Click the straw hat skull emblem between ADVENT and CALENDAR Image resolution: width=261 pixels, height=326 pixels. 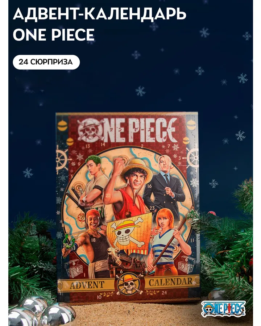click(129, 284)
